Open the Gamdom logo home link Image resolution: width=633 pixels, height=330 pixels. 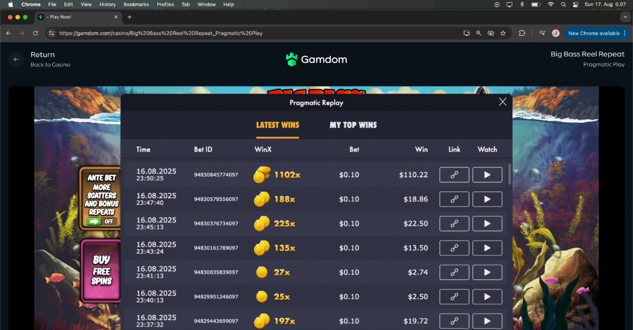(x=316, y=60)
